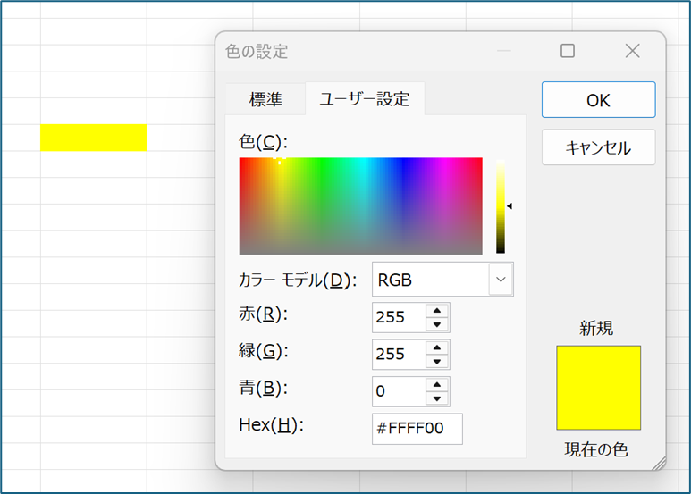The height and width of the screenshot is (494, 691).
Task: Close the 色の設定 dialog
Action: pyautogui.click(x=632, y=52)
